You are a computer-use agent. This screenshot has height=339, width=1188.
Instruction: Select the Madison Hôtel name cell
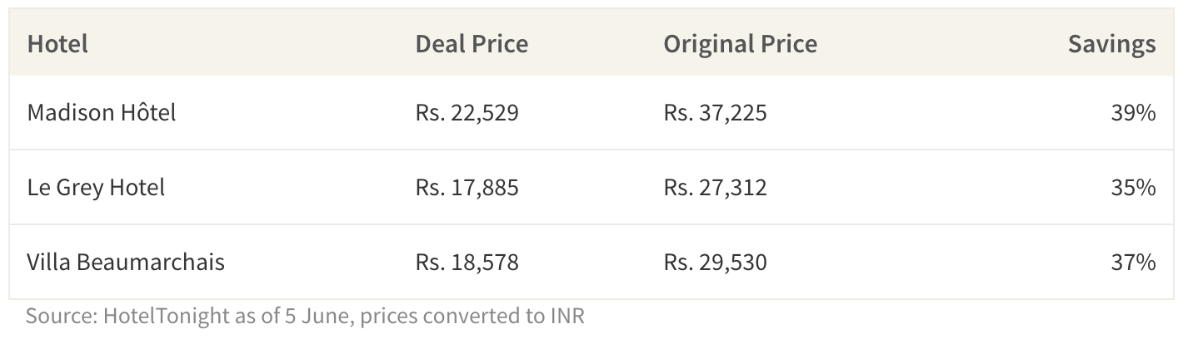click(x=102, y=112)
